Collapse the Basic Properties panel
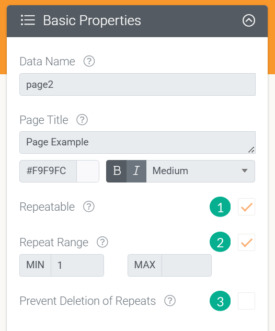 [x=249, y=20]
